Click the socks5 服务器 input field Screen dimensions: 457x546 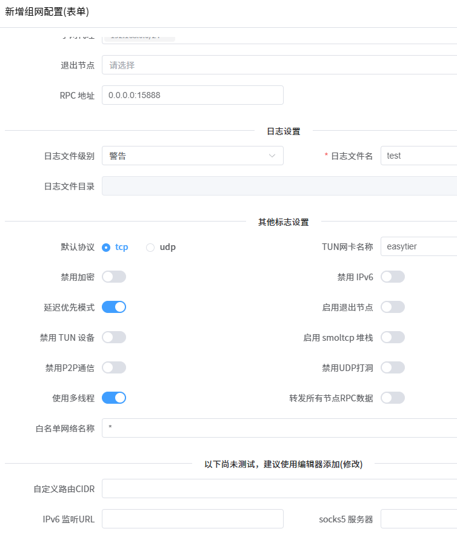point(419,519)
